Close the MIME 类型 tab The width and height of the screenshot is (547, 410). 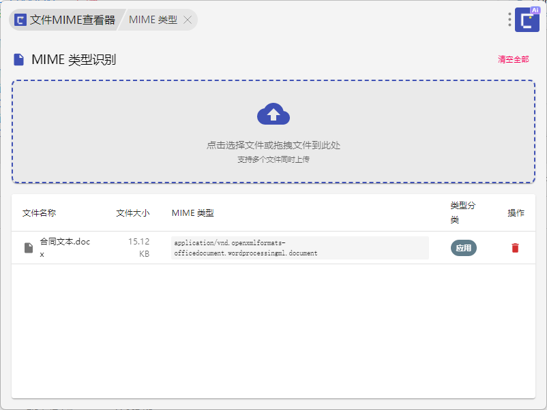pyautogui.click(x=188, y=20)
